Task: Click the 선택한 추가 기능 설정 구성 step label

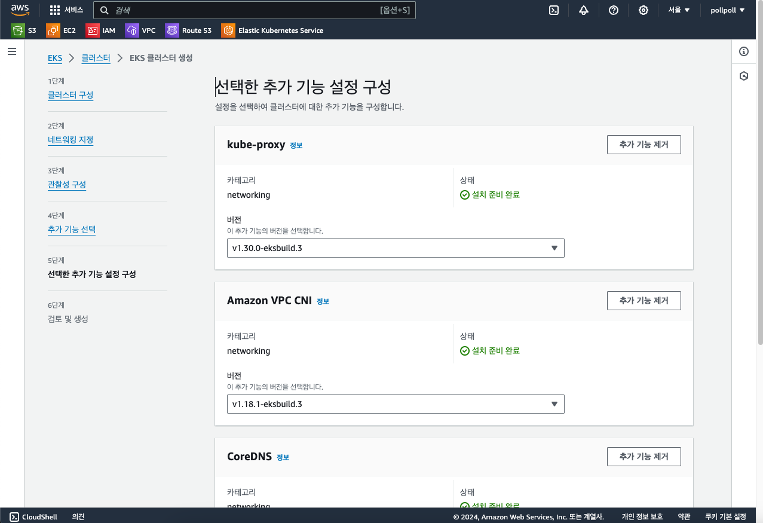Action: click(92, 274)
